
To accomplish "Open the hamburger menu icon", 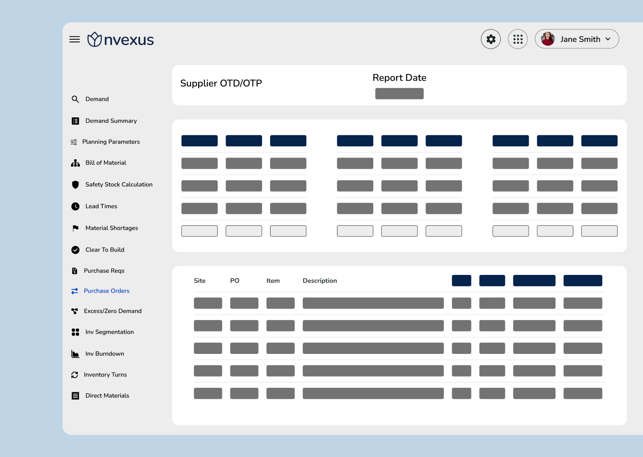I will (x=75, y=39).
